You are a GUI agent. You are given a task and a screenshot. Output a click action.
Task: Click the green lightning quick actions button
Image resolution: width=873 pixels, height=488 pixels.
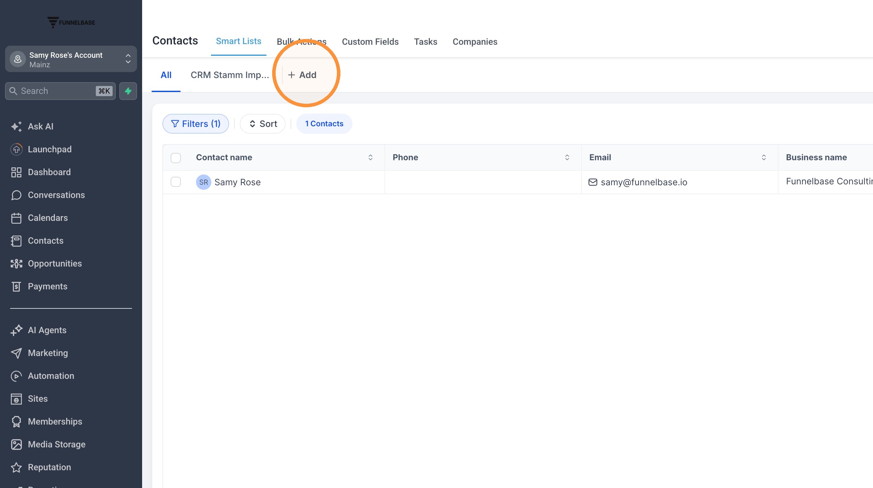pyautogui.click(x=128, y=91)
